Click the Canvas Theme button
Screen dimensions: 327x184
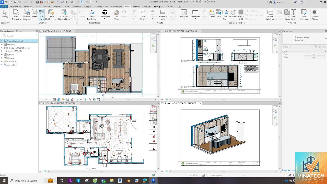[x=315, y=15]
